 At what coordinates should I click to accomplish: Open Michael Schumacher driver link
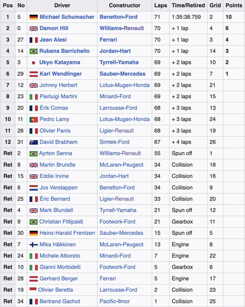[x=67, y=17]
